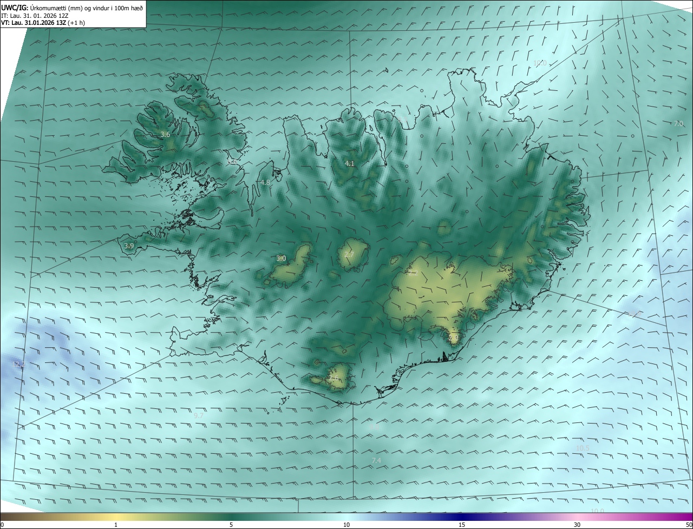Click the 3.9 label on the western peninsula
Viewport: 693px width, 529px height.
pyautogui.click(x=129, y=246)
